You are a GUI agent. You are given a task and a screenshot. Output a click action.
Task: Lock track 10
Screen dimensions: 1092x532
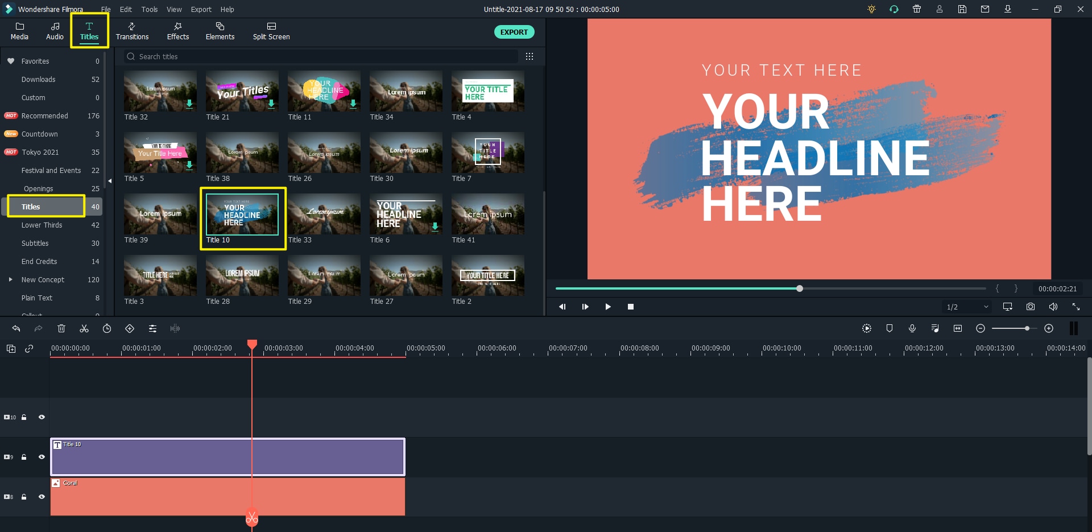(x=24, y=417)
